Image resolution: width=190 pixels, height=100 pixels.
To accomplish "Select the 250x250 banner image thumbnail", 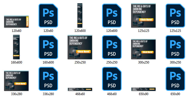I will [x=80, y=47].
